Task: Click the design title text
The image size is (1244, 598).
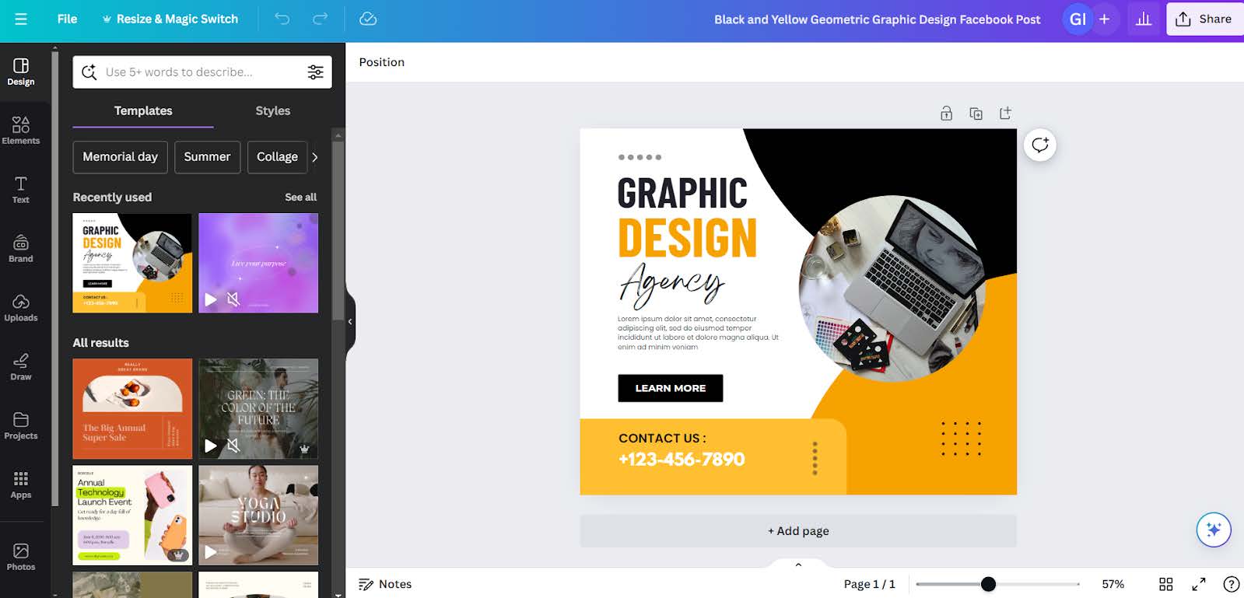Action: pos(877,19)
